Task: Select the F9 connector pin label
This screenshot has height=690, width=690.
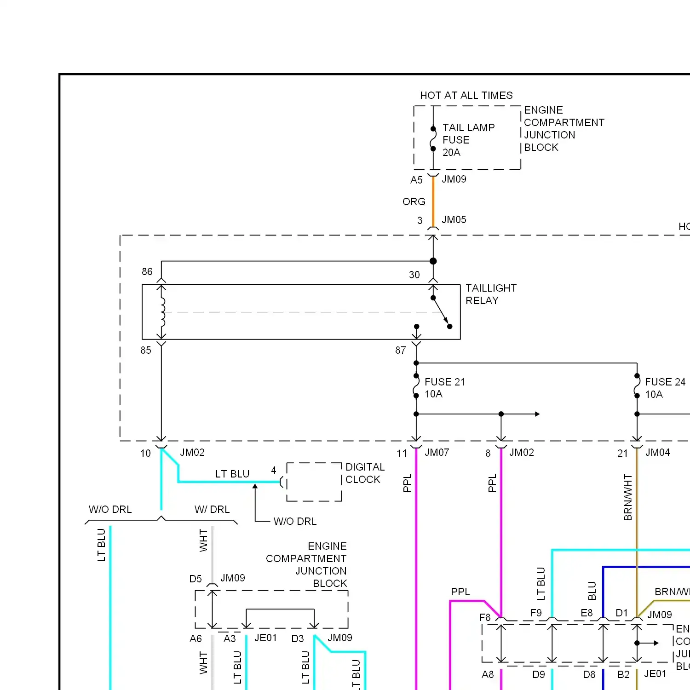Action: click(536, 613)
